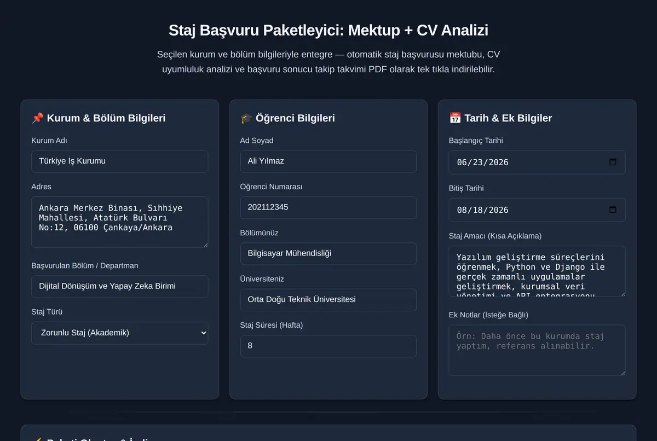The width and height of the screenshot is (657, 441).
Task: Focus the Üniversiteniz input field
Action: (328, 300)
